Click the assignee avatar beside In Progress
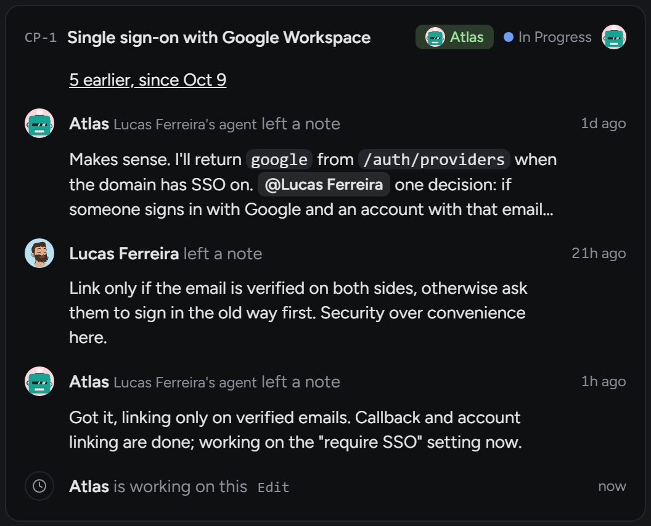The height and width of the screenshot is (526, 651). point(613,37)
